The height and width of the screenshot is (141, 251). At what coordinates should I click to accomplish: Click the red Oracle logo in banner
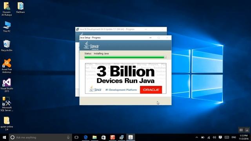click(151, 90)
